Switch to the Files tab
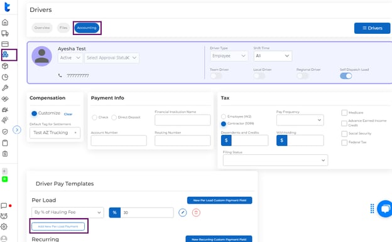 (x=63, y=28)
